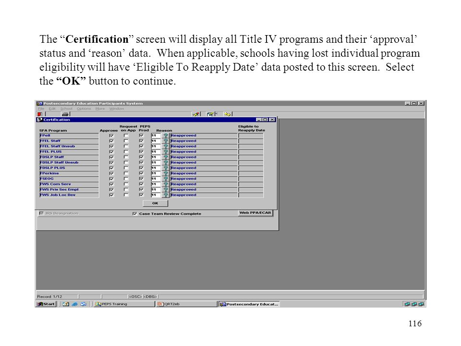
Task: Click reason code field for FWS Priv Sec Empl
Action: [x=156, y=189]
